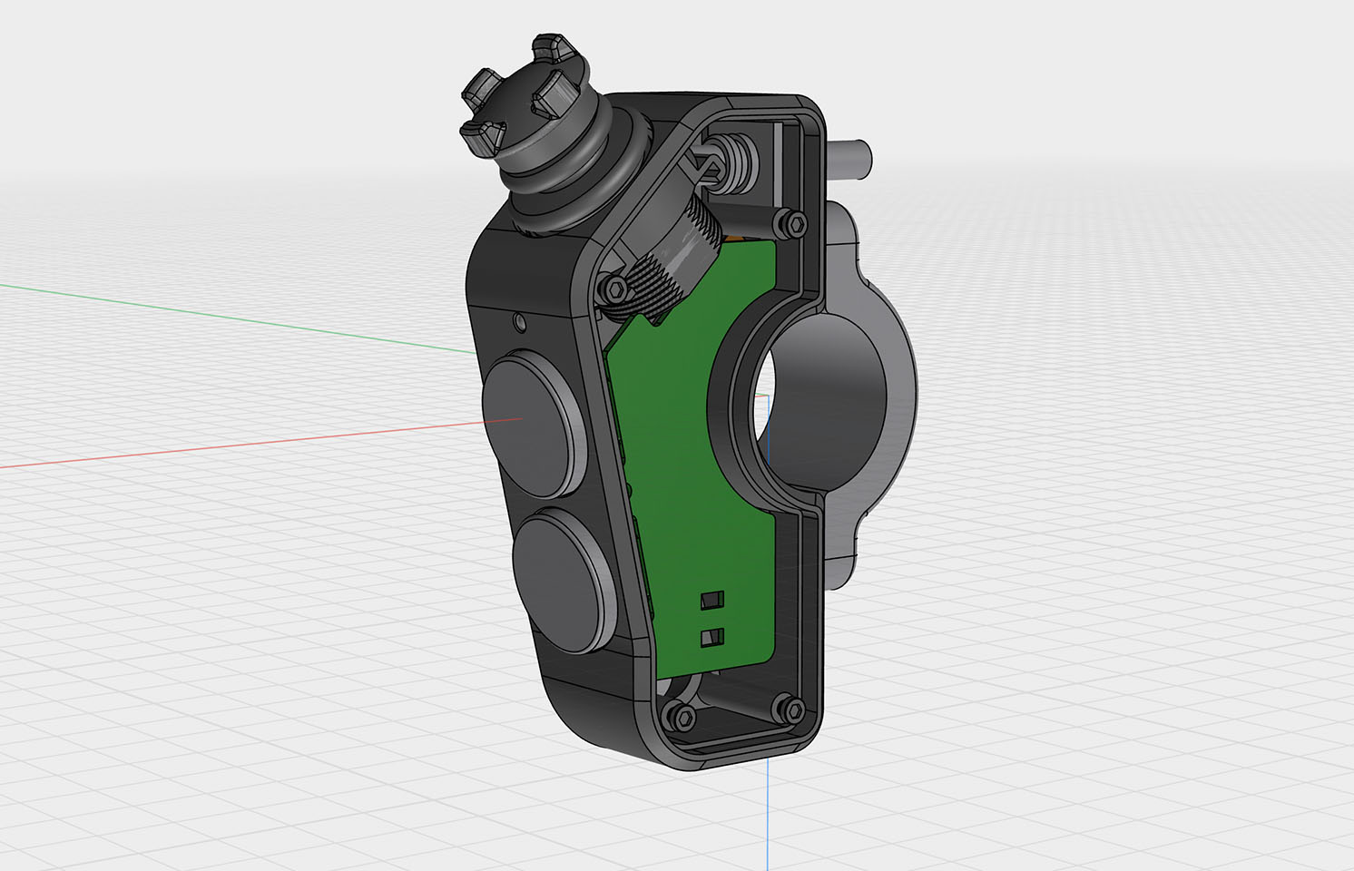Click the lower rectangular cutout on PCB

coord(712,638)
